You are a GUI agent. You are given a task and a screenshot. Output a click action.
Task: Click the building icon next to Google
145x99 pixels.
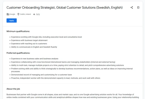point(8,14)
